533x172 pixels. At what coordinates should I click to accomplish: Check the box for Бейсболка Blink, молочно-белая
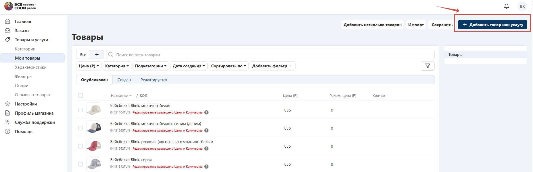(x=80, y=110)
